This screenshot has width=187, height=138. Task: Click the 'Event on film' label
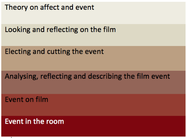coord(26,99)
